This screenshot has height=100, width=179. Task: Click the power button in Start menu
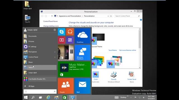click(55, 30)
